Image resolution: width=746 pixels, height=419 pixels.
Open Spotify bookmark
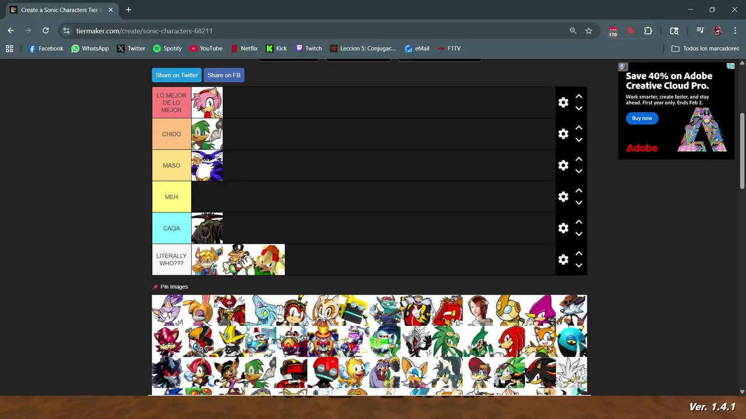(x=167, y=48)
